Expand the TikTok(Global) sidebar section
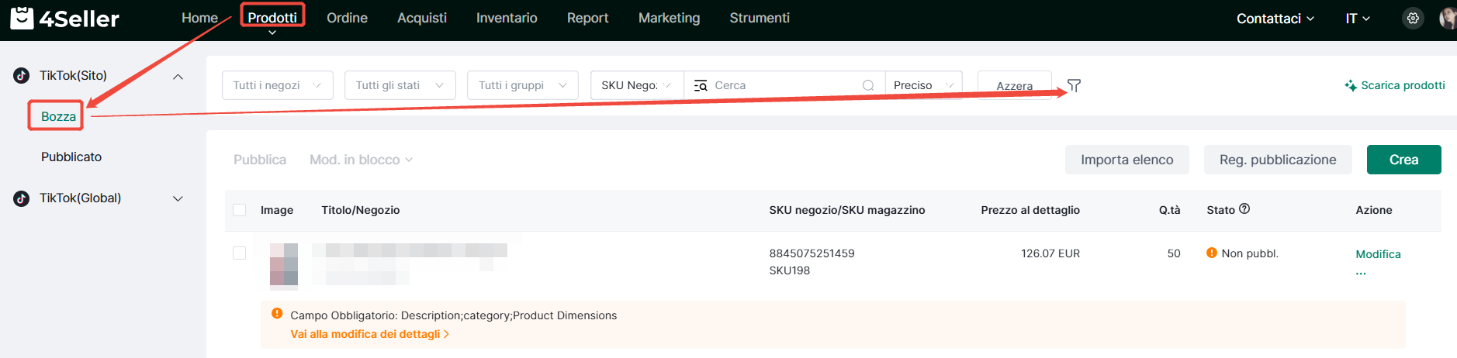 click(x=178, y=198)
